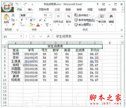Click the Format Painter brush icon

click(x=13, y=25)
